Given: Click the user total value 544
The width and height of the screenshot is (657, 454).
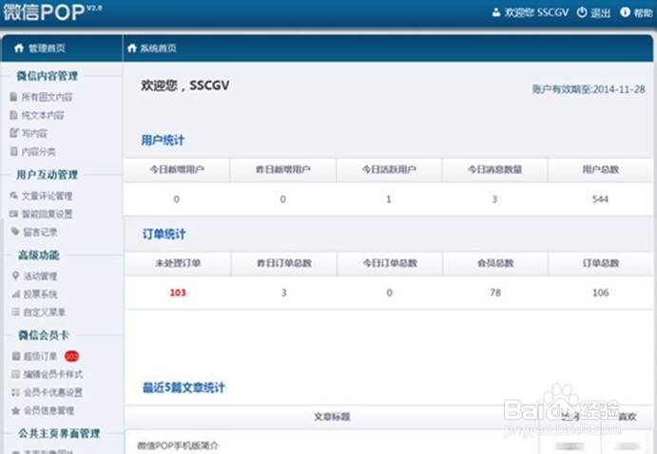Looking at the screenshot, I should point(600,199).
